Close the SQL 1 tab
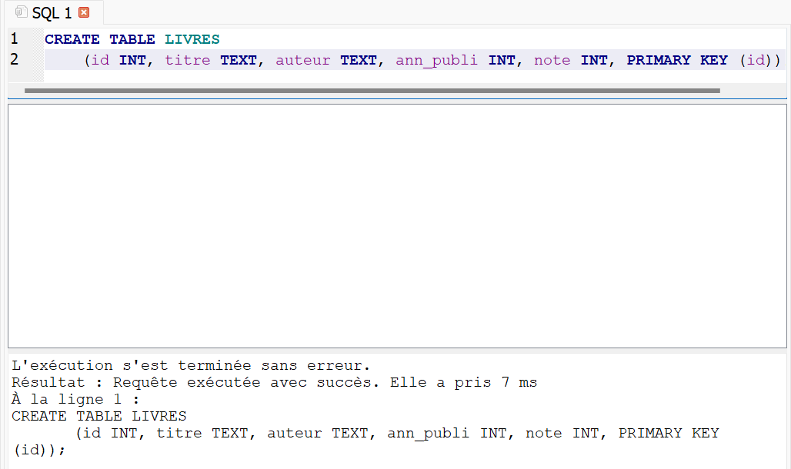The image size is (791, 469). [84, 13]
